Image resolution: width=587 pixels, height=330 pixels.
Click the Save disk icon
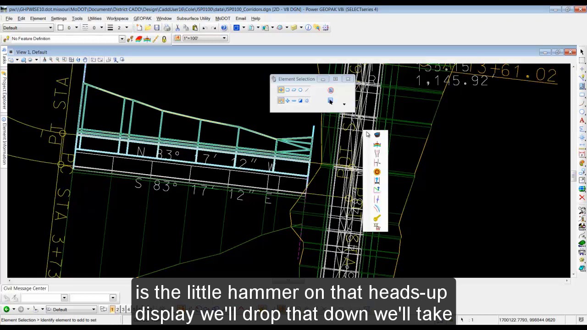pos(157,28)
